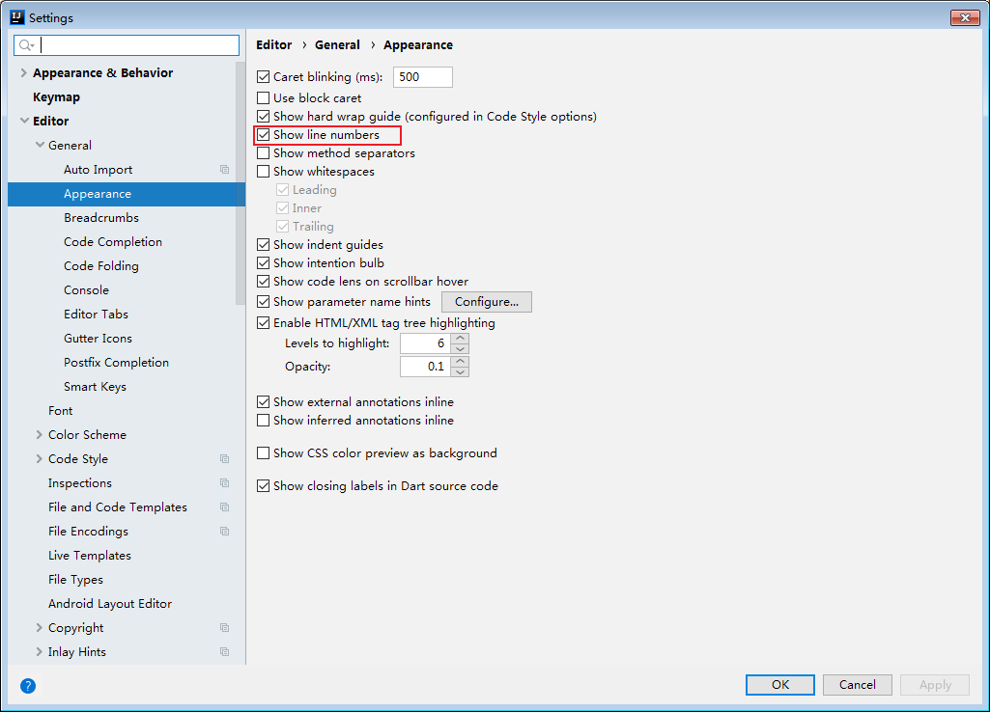Toggle Enable HTML/XML tag tree highlighting
Viewport: 990px width, 712px height.
coord(264,322)
